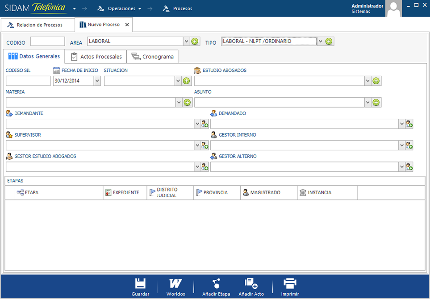Add new Materia with green plus icon
Screen dimensions: 430x299
coord(188,102)
